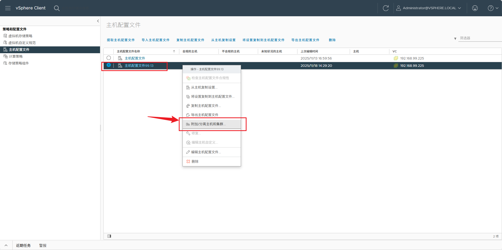Select 主机配置文件 in the sidebar
The width and height of the screenshot is (502, 250).
[50, 50]
